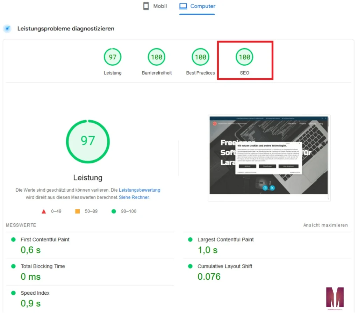The height and width of the screenshot is (315, 358).
Task: Click the blue diagnose performance icon
Action: pos(7,29)
